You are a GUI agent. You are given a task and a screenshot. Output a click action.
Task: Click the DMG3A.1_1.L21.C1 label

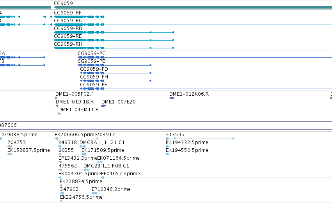102,142
